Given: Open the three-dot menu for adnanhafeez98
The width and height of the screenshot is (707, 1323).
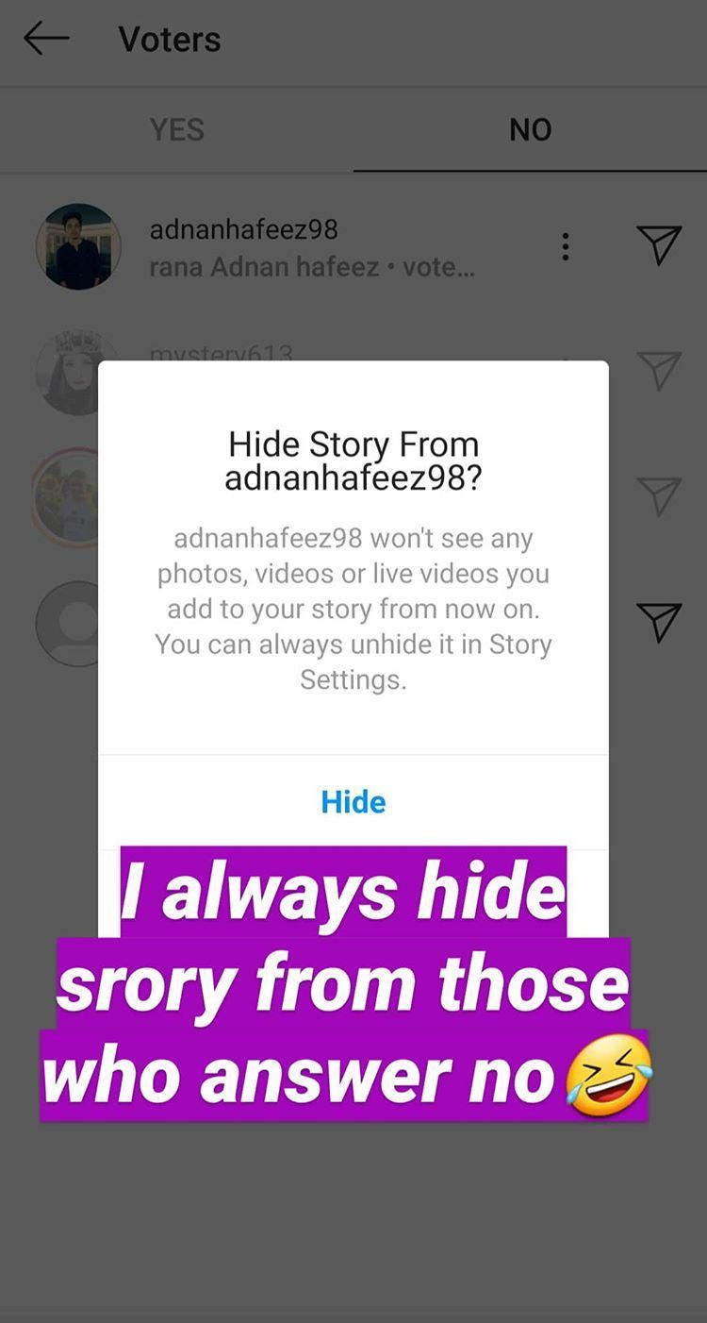Looking at the screenshot, I should [565, 246].
